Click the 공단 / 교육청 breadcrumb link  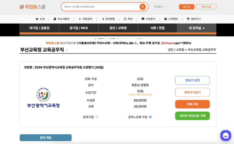click(176, 50)
